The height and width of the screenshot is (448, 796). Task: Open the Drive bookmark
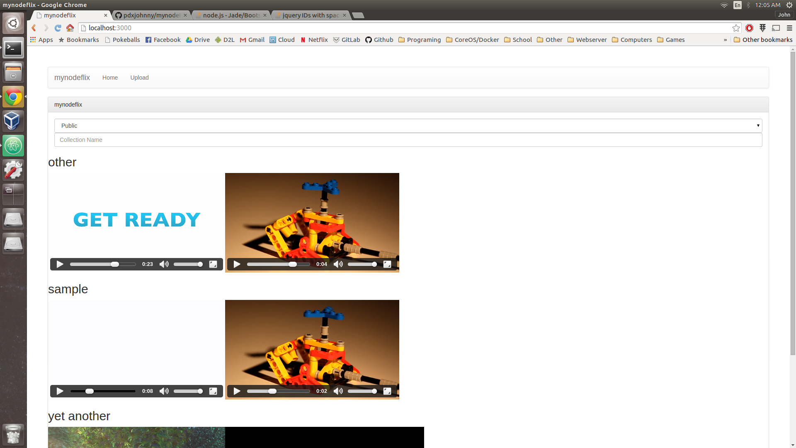click(198, 40)
